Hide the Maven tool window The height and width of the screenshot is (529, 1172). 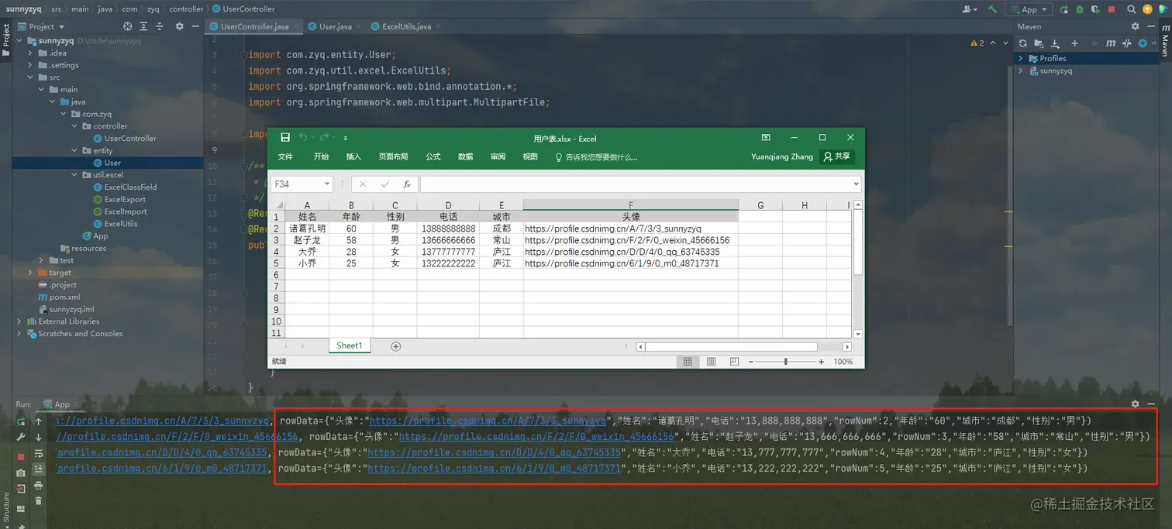coord(1151,26)
